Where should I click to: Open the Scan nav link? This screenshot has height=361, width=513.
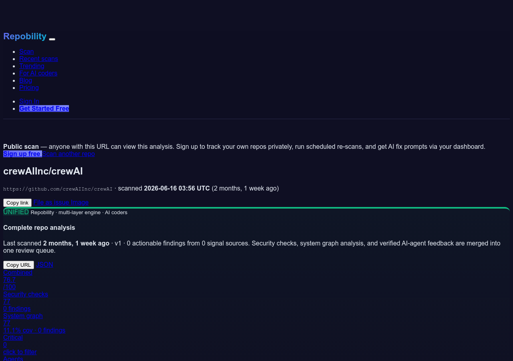pos(26,51)
